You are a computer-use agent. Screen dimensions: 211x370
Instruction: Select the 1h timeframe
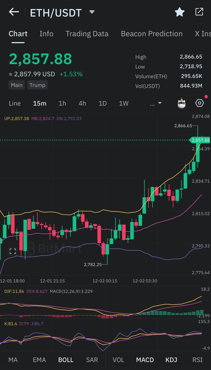62,103
